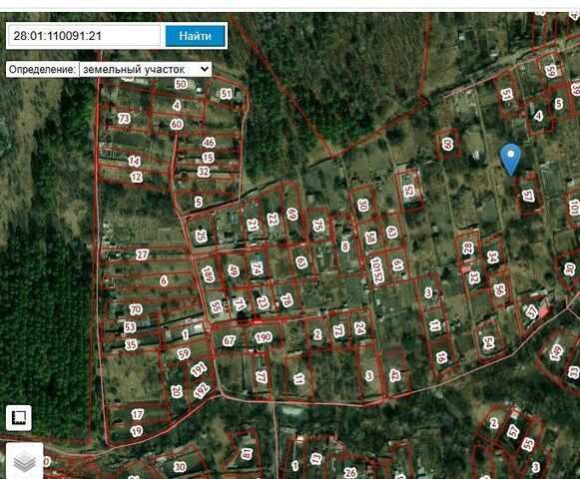Select parcel labeled 42

pos(395,375)
